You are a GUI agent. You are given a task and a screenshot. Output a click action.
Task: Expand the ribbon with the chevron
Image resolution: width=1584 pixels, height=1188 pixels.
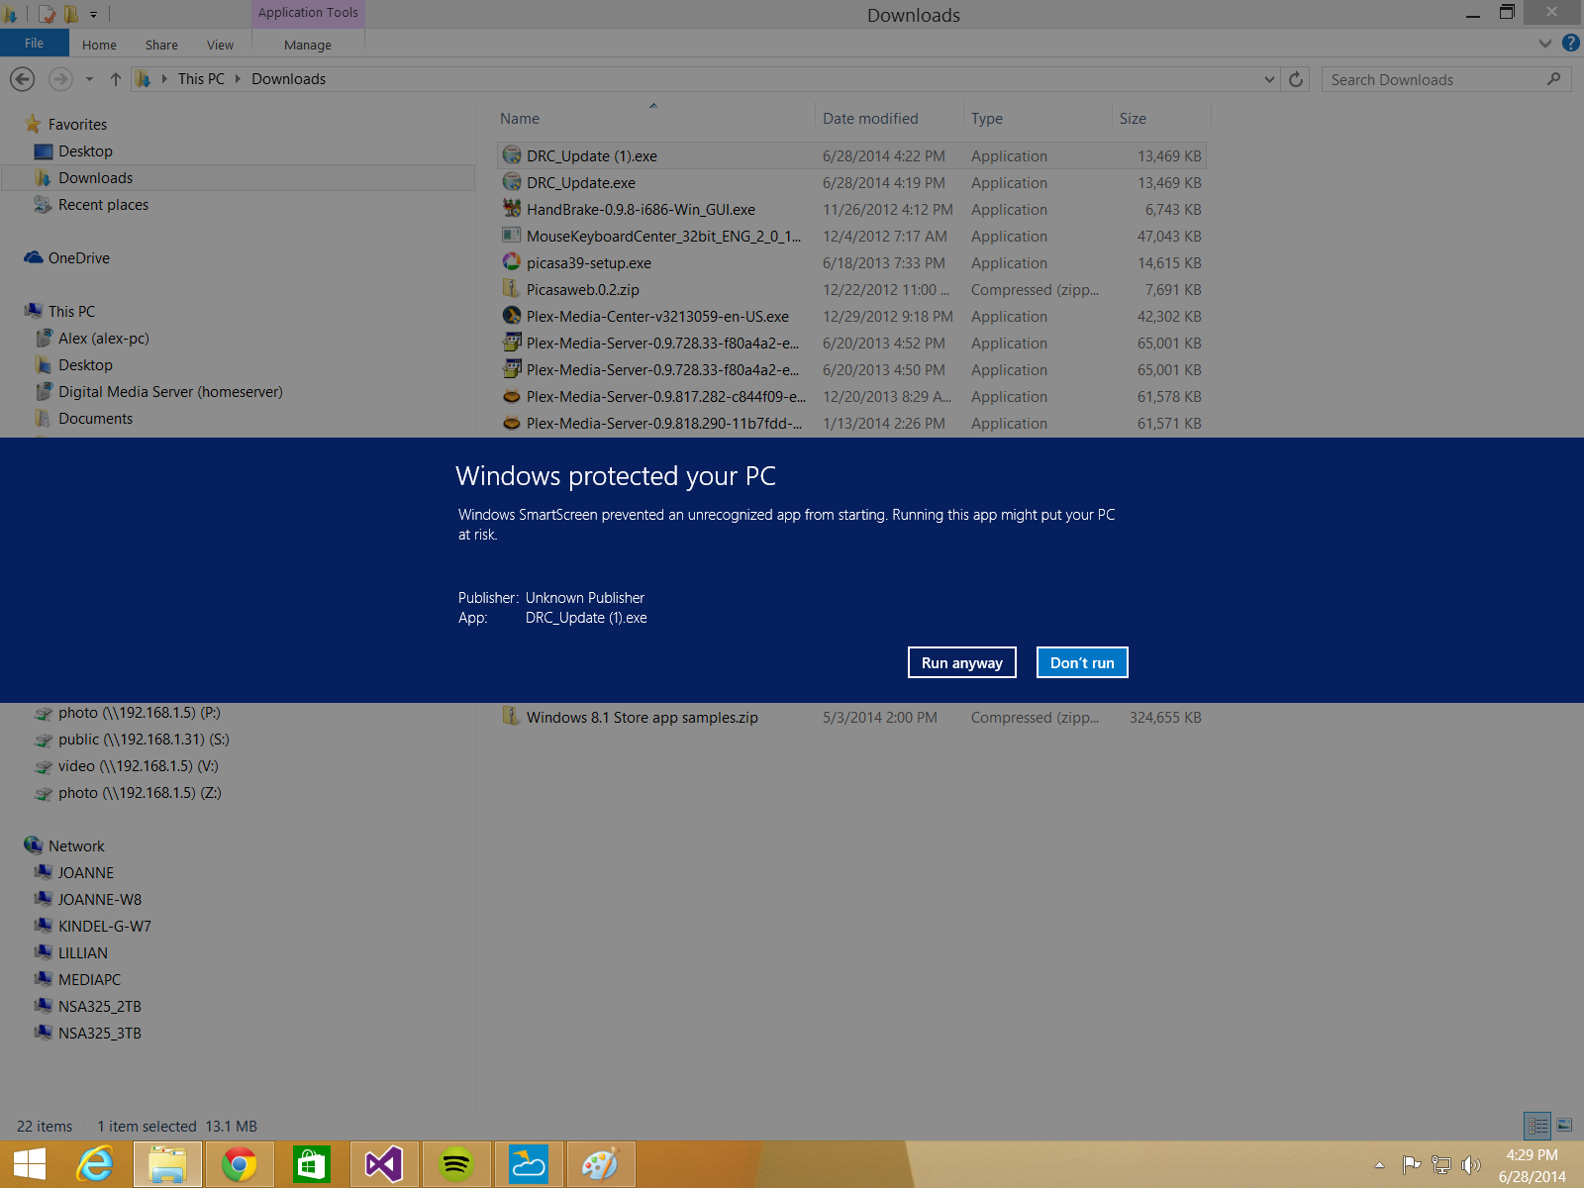point(1545,43)
